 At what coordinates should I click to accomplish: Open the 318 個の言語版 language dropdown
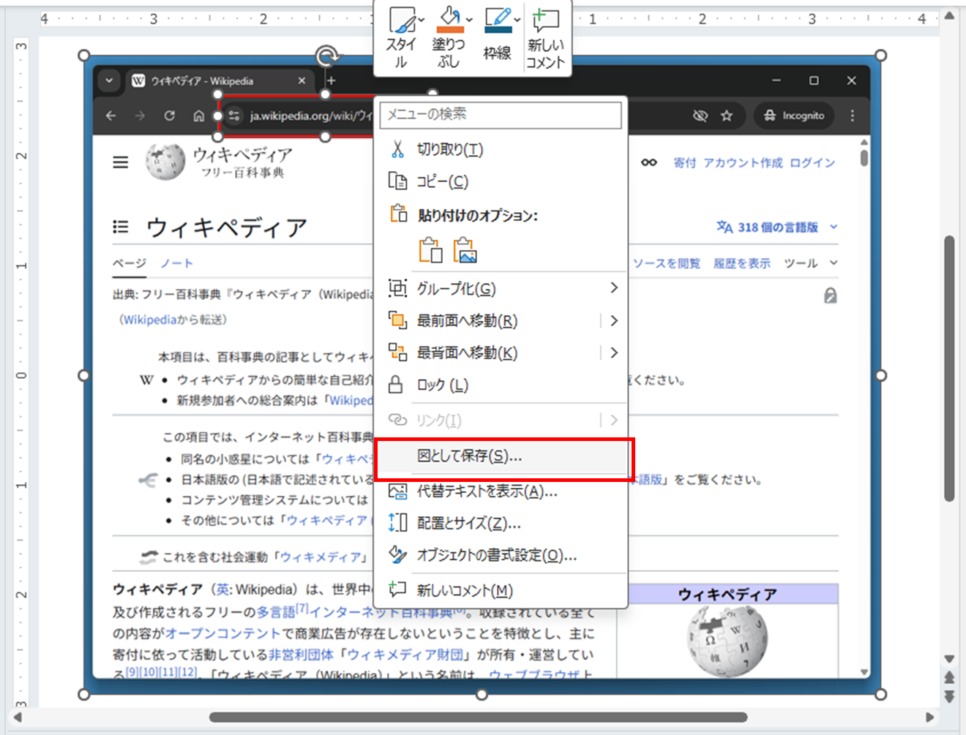click(776, 227)
